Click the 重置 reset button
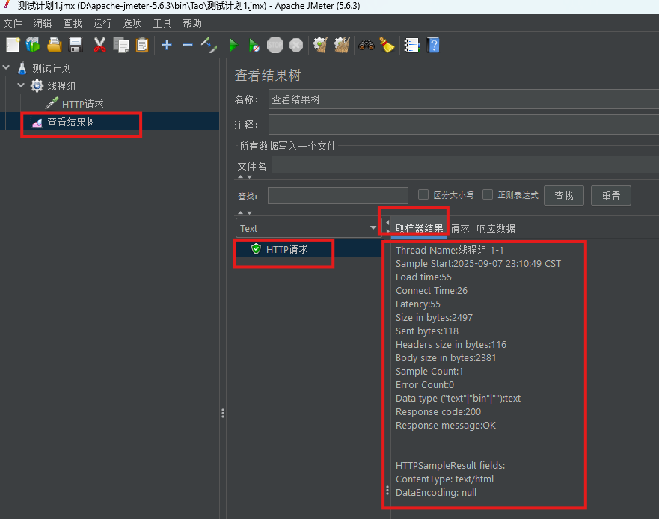 click(610, 195)
